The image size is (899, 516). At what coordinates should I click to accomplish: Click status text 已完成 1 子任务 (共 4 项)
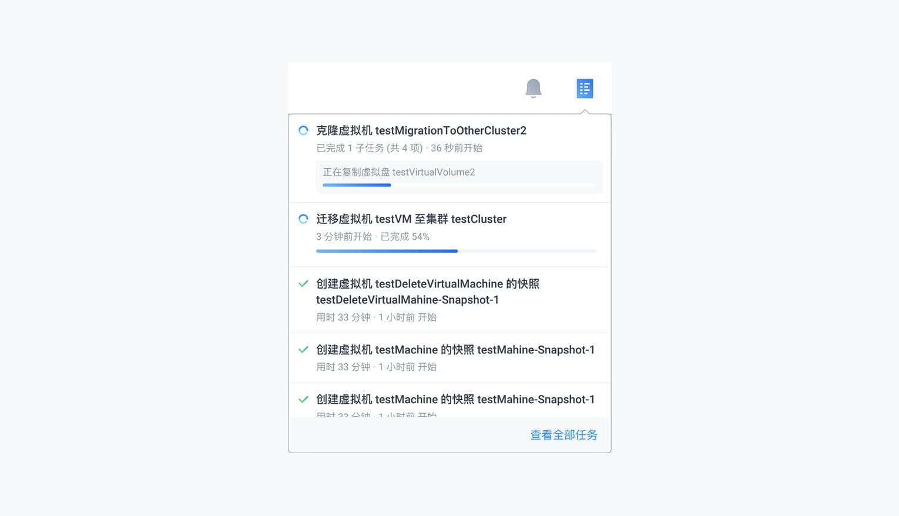[370, 148]
